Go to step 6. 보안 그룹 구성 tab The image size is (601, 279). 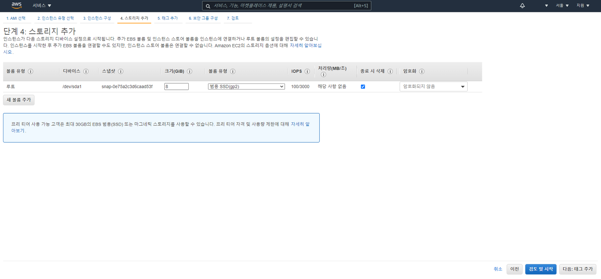coord(203,18)
